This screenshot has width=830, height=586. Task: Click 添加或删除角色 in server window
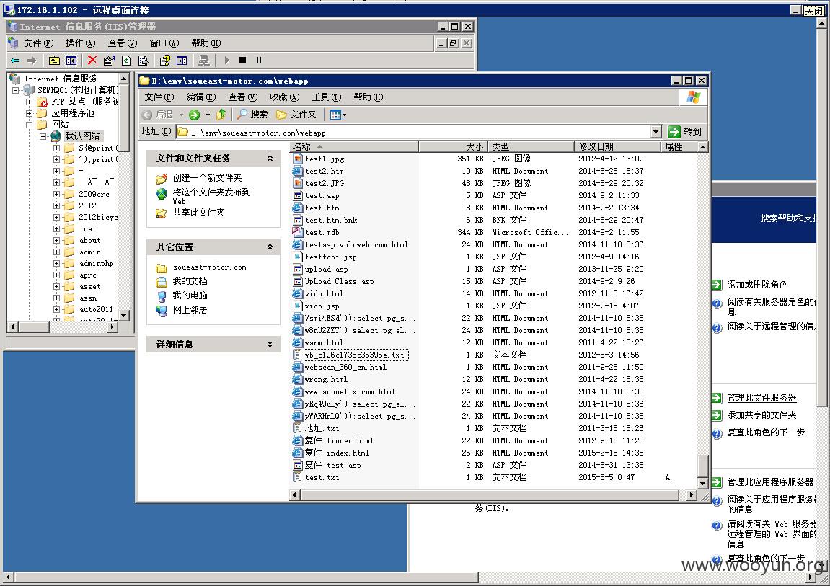(x=757, y=285)
